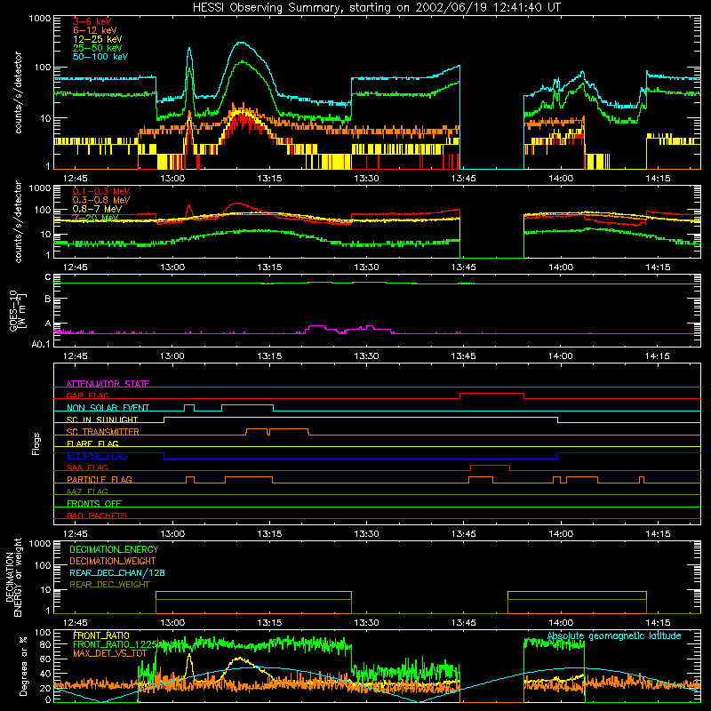The width and height of the screenshot is (711, 711).
Task: Select the GAP_FLAG label
Action: (87, 395)
